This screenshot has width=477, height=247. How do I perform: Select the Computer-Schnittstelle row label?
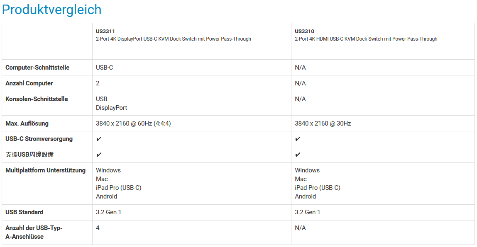pos(37,68)
